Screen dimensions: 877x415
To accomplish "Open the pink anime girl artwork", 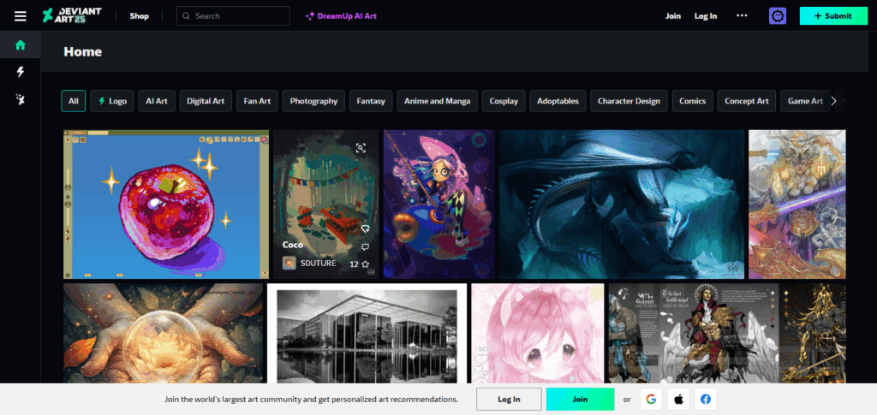I will tap(538, 333).
